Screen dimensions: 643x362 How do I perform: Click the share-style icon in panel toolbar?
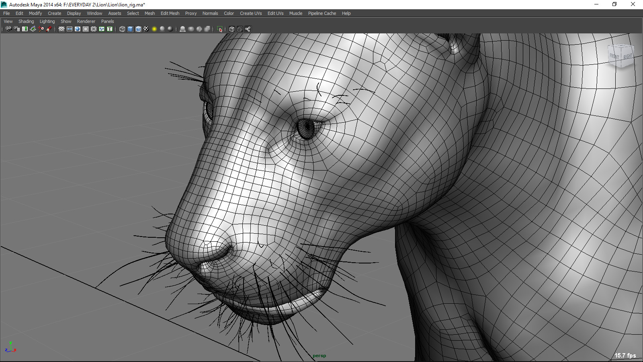[248, 29]
